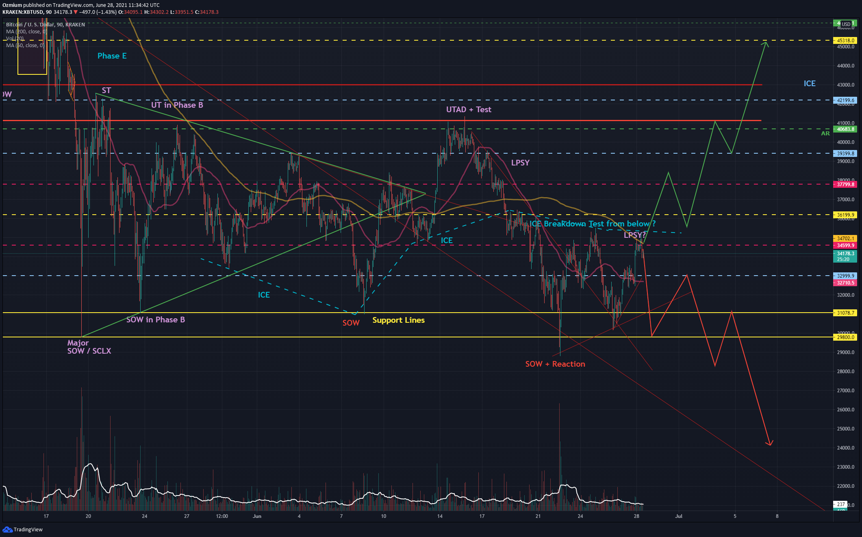Click the 'UTAD + Test' annotation
The image size is (862, 537).
point(469,109)
